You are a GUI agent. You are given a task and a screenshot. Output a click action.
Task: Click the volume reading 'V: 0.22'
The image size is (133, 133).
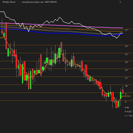point(128,111)
